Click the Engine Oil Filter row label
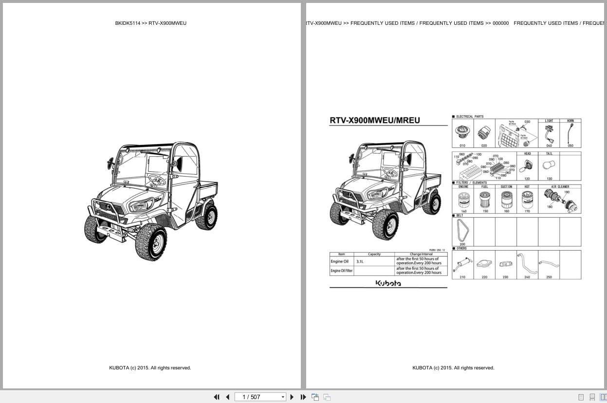The width and height of the screenshot is (607, 403). pyautogui.click(x=342, y=271)
